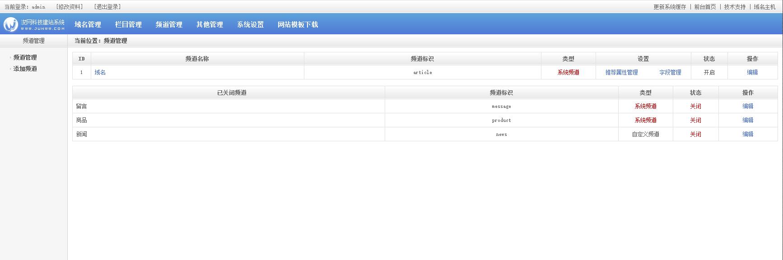This screenshot has height=260, width=783.
Task: Open the 域名管理 menu
Action: [88, 25]
